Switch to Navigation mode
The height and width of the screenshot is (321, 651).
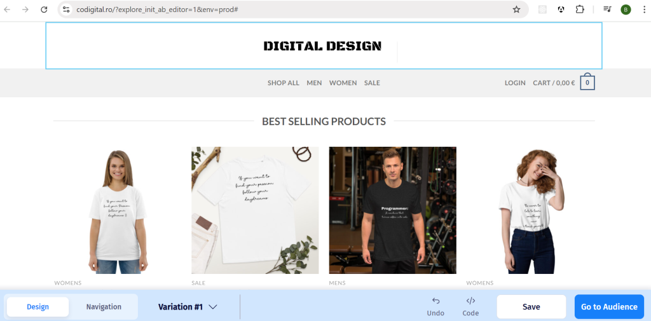click(x=104, y=307)
